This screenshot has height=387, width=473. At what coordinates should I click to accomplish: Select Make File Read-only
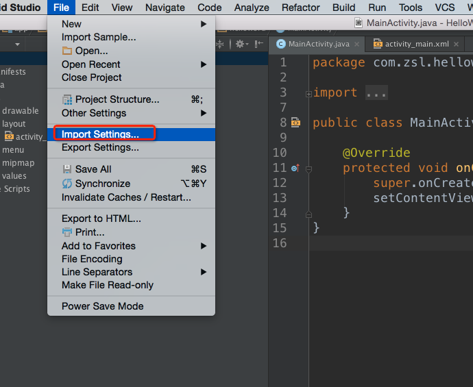click(x=131, y=285)
